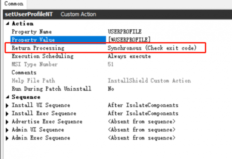The width and height of the screenshot is (232, 159).
Task: Expand the Install Exec Sequence row
Action: 8,113
